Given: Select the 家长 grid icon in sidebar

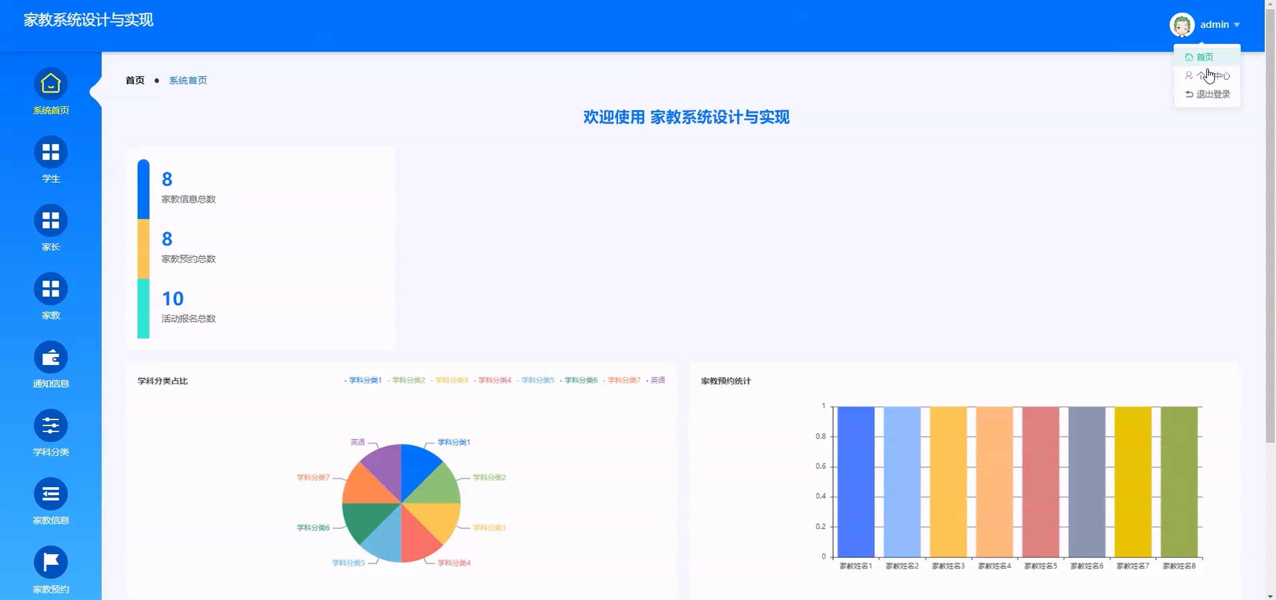Looking at the screenshot, I should [51, 220].
